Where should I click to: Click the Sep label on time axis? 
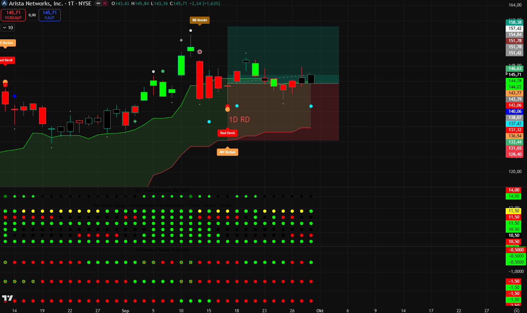125,310
